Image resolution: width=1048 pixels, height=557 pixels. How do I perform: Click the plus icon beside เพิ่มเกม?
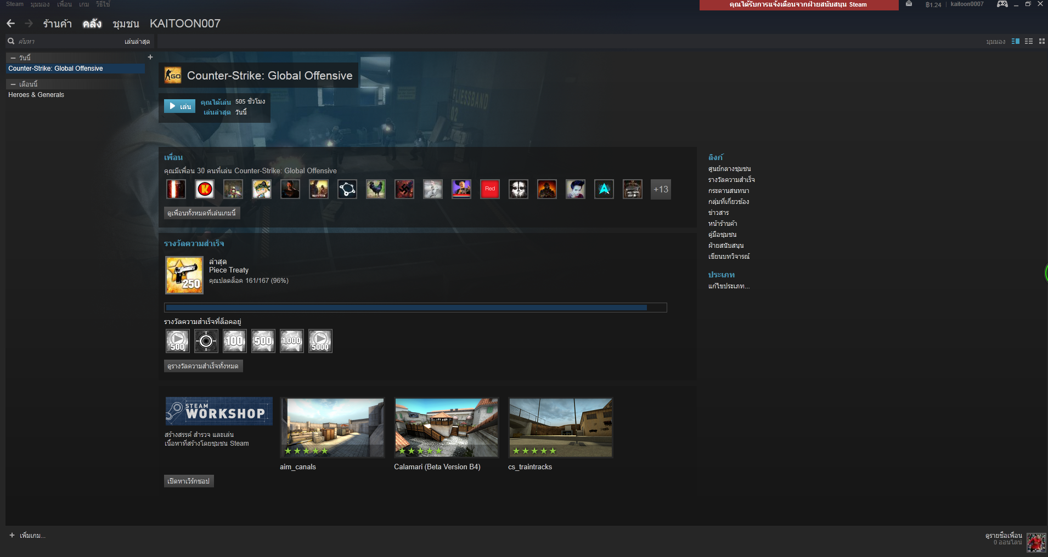pyautogui.click(x=12, y=535)
